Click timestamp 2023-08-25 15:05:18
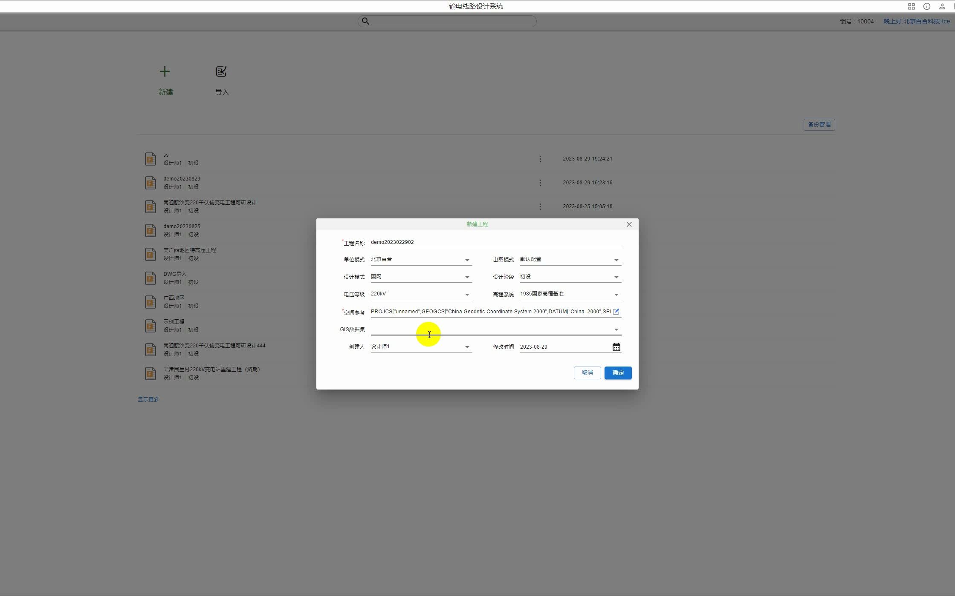Screen dimensions: 955x596 pos(587,206)
